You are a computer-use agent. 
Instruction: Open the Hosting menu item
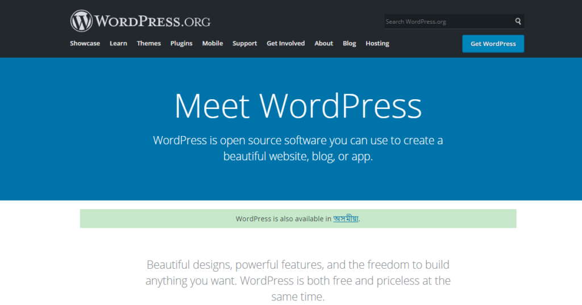pos(377,44)
